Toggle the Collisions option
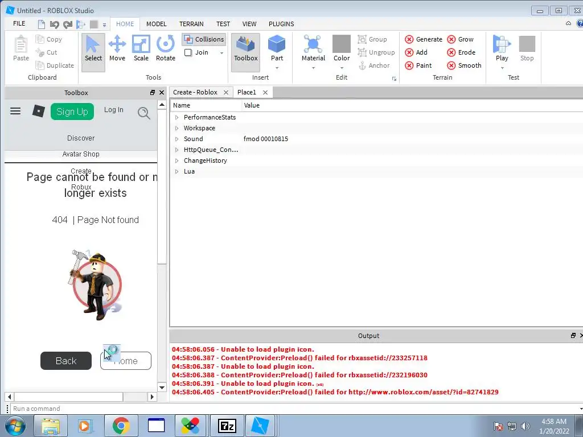 (204, 39)
